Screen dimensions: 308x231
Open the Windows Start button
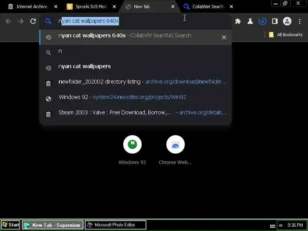click(x=10, y=225)
